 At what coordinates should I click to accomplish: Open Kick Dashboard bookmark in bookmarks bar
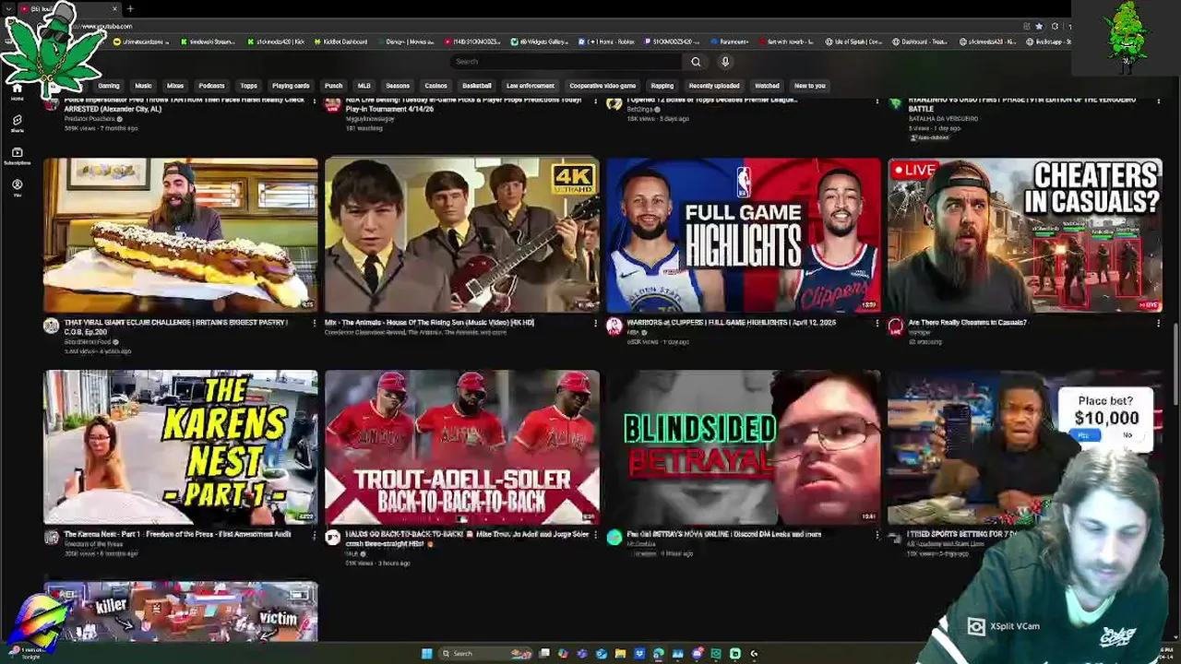[340, 41]
